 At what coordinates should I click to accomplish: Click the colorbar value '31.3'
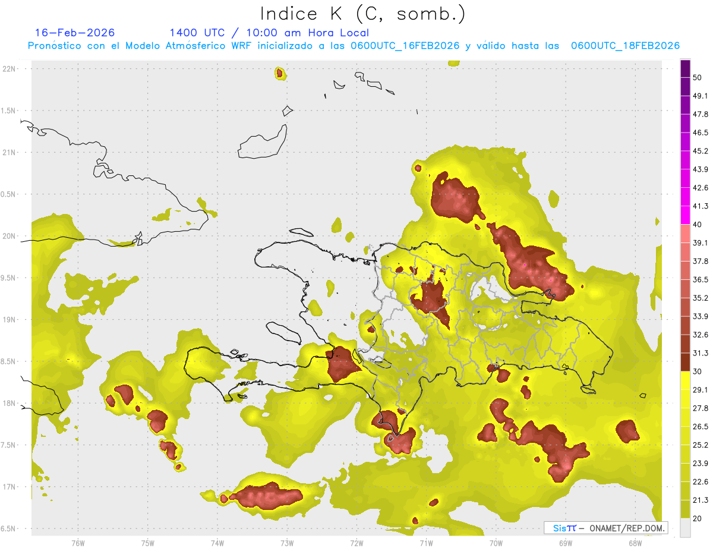[700, 353]
